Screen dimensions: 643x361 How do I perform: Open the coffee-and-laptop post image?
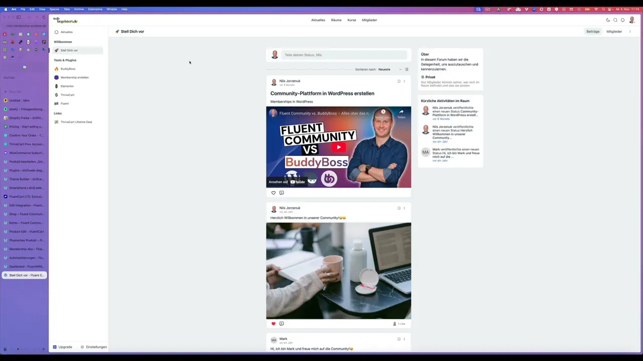[339, 271]
